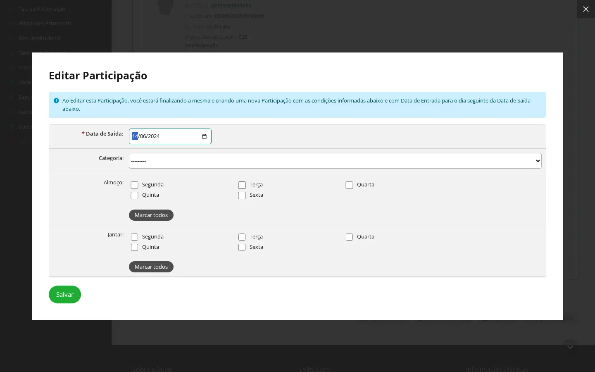Focus the Data de Saída date field
The image size is (595, 372).
point(170,136)
